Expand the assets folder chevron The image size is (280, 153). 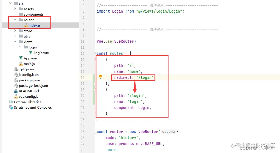click(x=15, y=9)
